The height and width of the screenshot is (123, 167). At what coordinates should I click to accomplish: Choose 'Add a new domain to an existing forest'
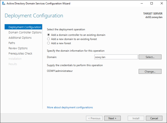click(49, 39)
